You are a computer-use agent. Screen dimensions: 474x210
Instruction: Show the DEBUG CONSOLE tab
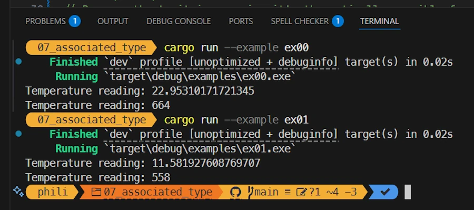click(x=179, y=21)
